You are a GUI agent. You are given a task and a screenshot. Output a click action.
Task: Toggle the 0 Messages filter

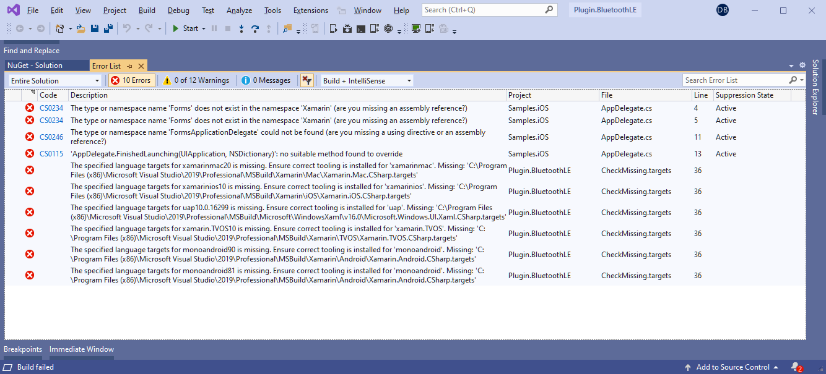tap(266, 80)
